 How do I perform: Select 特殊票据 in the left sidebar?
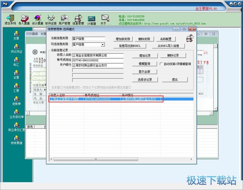click(16, 140)
